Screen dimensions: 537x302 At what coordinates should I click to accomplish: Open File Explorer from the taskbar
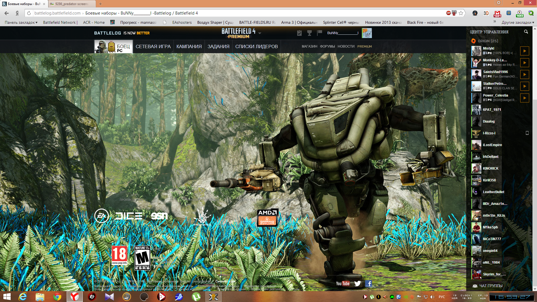(x=40, y=297)
